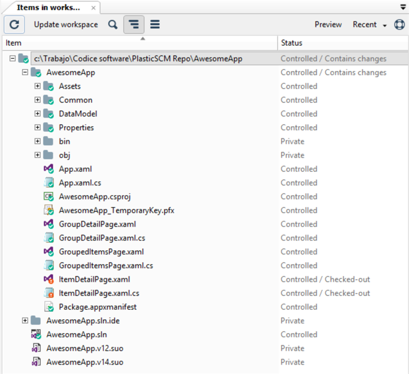Viewport: 409px width, 374px height.
Task: Click AwesomeApp folder Contains changes status
Action: coord(333,73)
